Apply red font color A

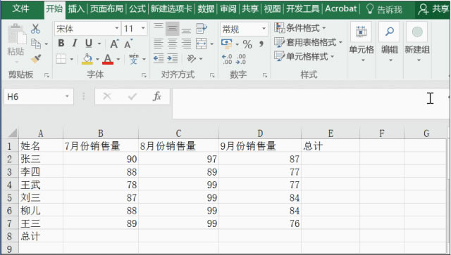[x=108, y=59]
